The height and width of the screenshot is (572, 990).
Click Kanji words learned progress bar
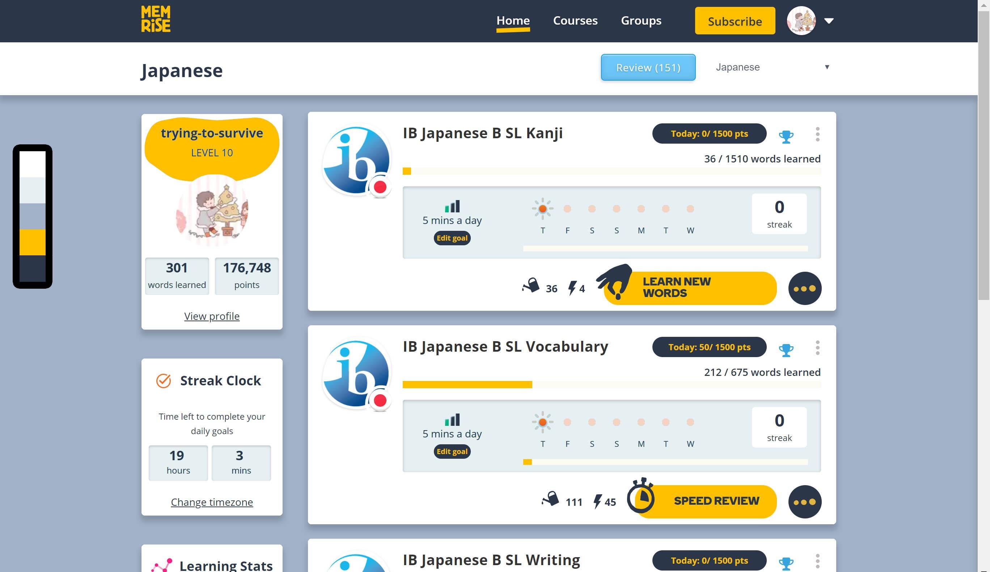(612, 171)
